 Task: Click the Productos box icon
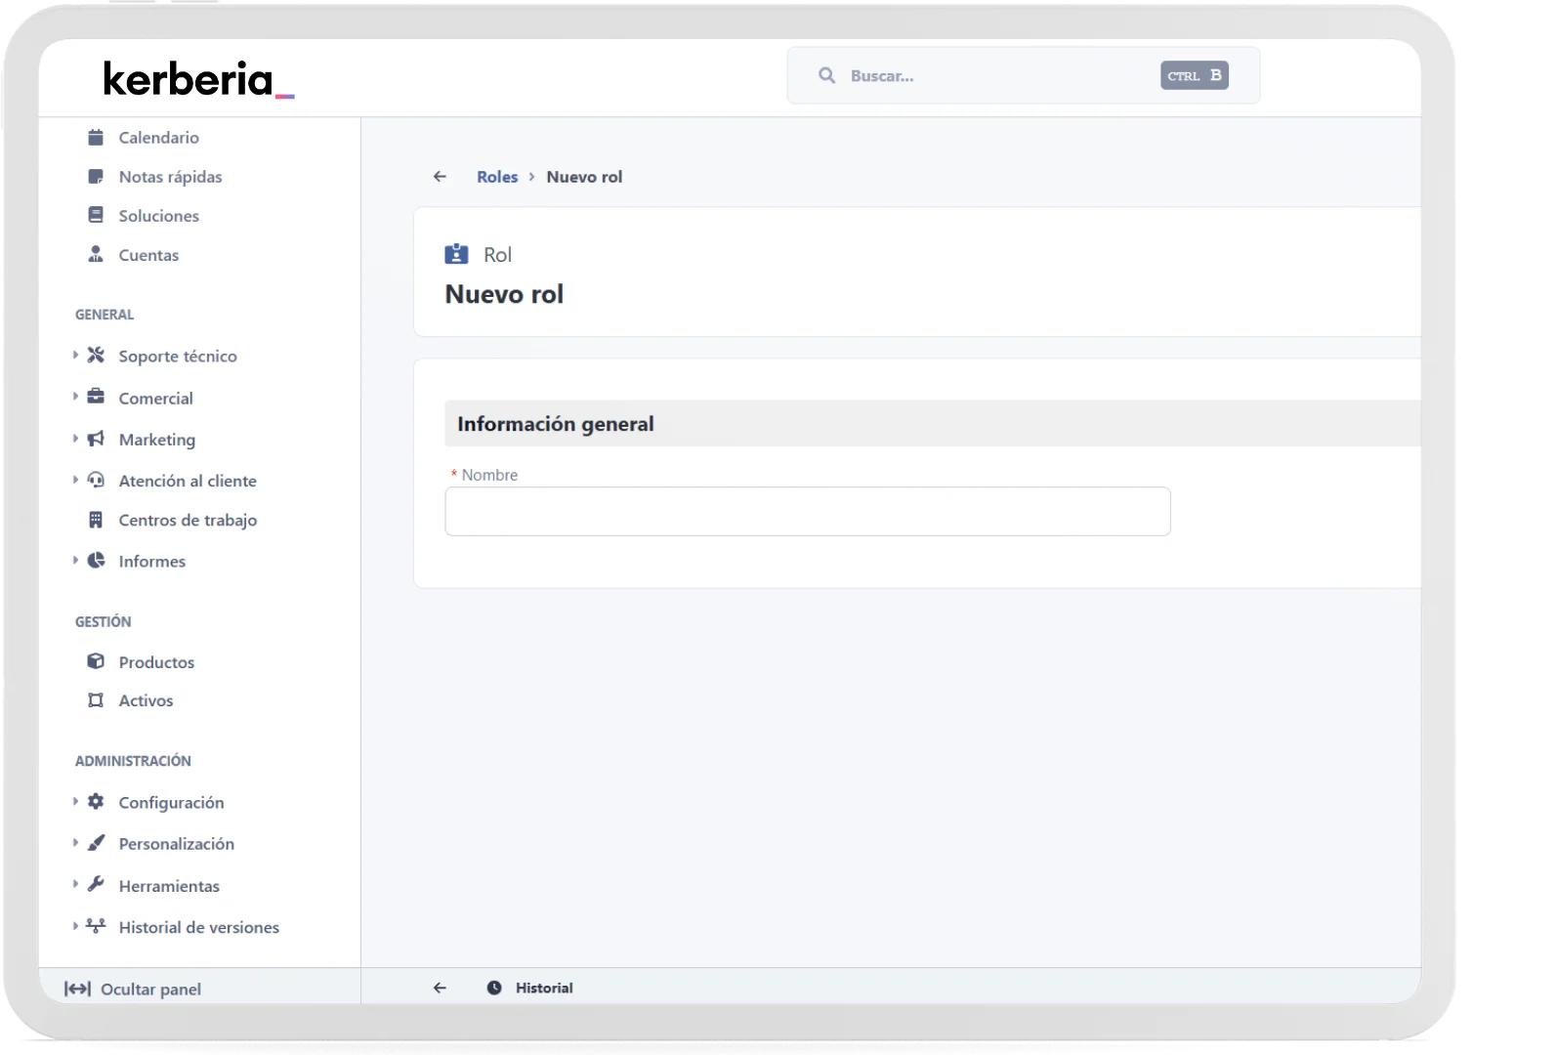pyautogui.click(x=96, y=661)
